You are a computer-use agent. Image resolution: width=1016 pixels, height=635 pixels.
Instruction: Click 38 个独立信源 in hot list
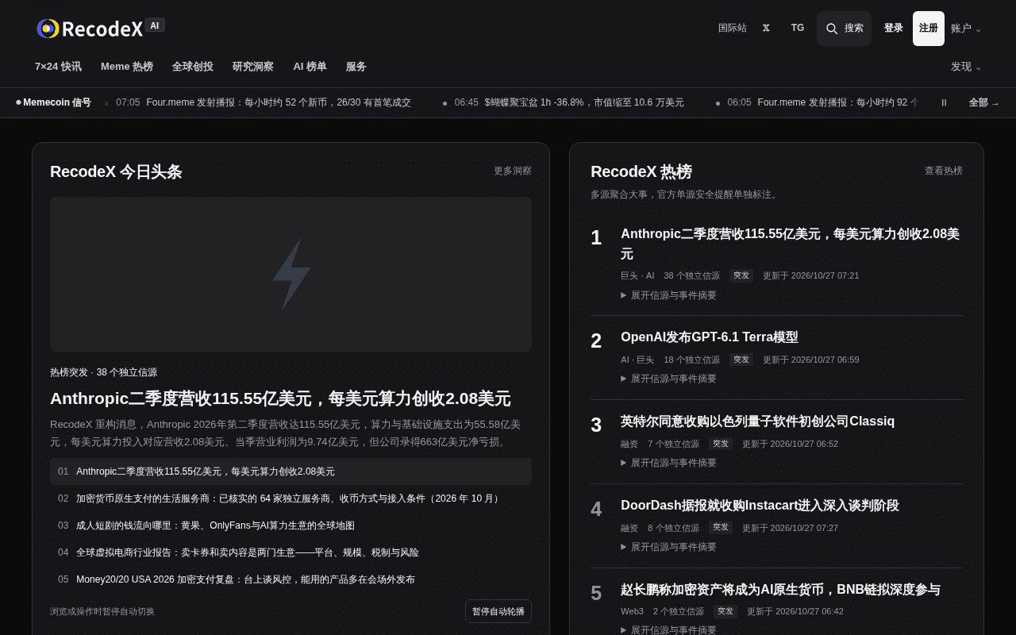point(691,275)
